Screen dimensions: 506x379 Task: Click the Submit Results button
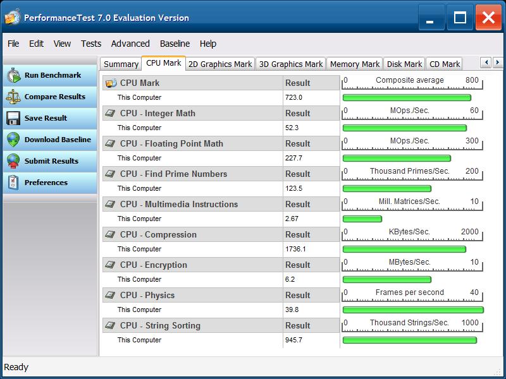pyautogui.click(x=50, y=161)
